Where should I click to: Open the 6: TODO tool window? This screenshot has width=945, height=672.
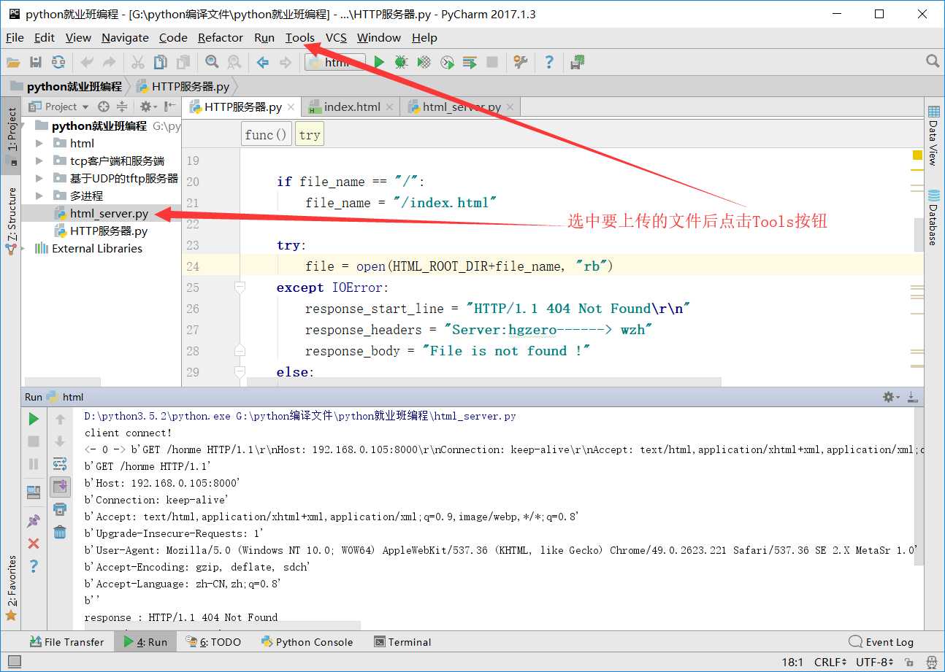(213, 642)
